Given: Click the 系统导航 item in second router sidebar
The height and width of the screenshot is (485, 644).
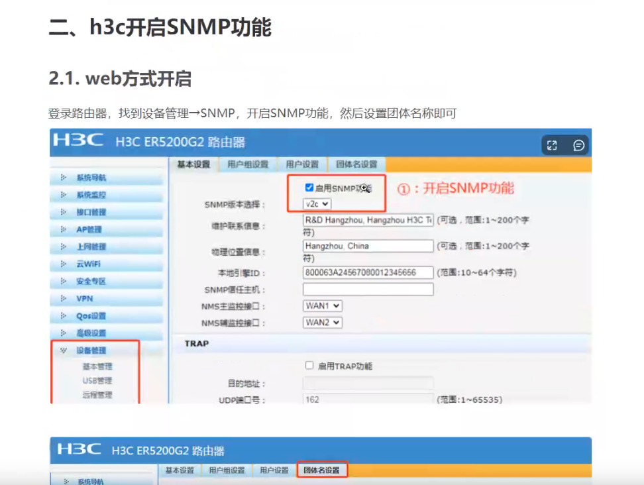Looking at the screenshot, I should (91, 481).
